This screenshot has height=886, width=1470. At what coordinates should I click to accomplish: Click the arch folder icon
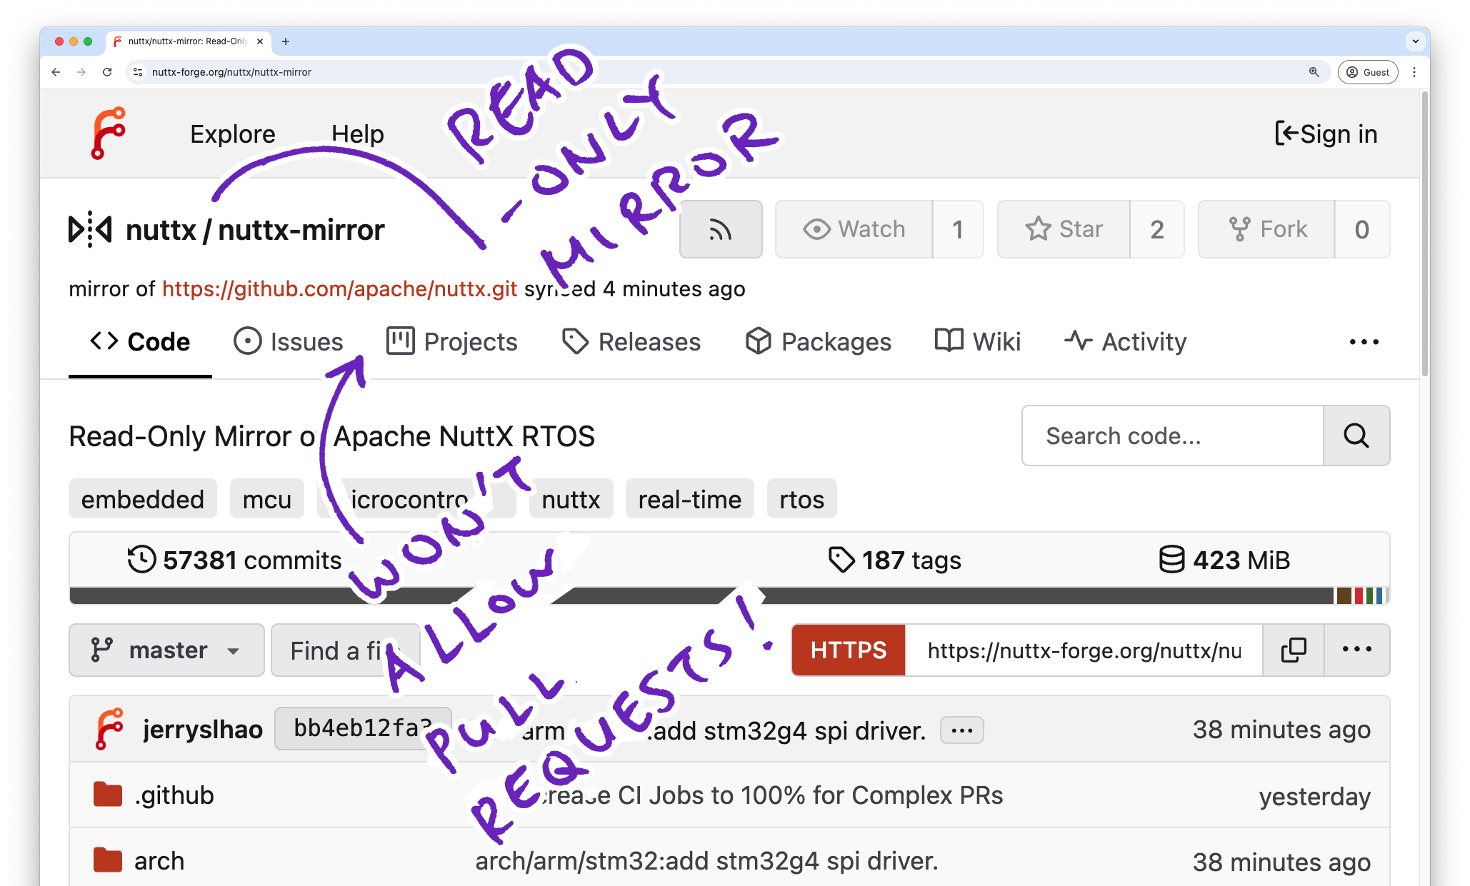(x=108, y=860)
